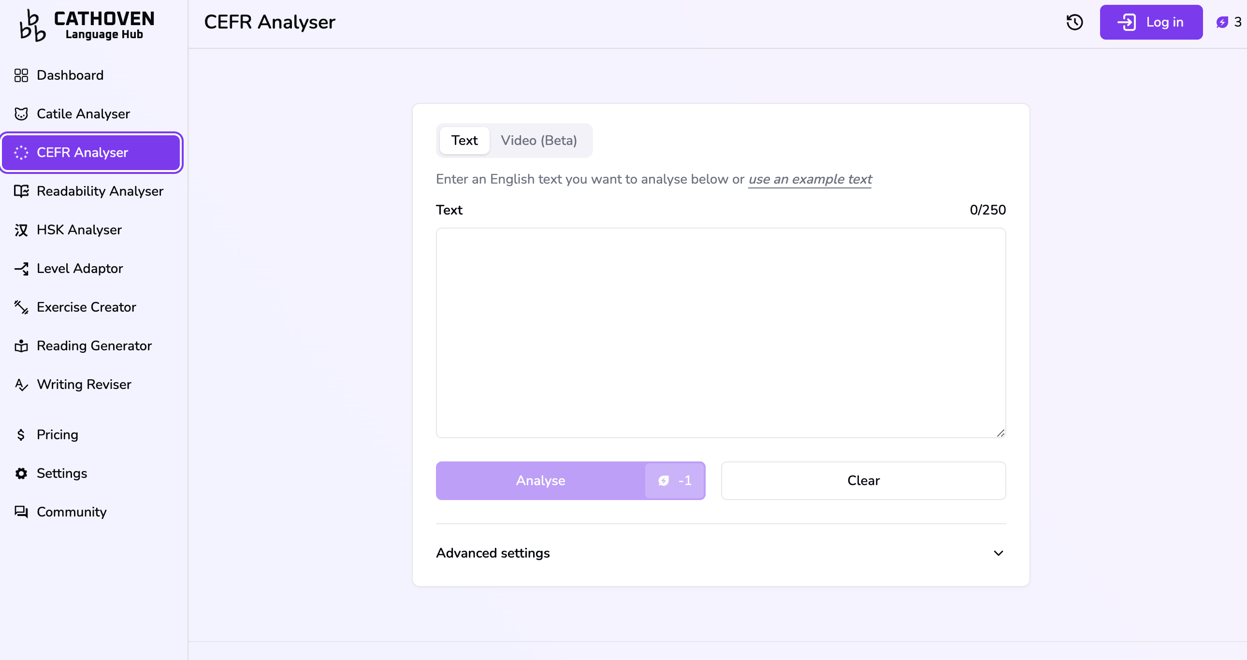Viewport: 1247px width, 660px height.
Task: Expand the Advanced settings chevron
Action: (x=998, y=553)
